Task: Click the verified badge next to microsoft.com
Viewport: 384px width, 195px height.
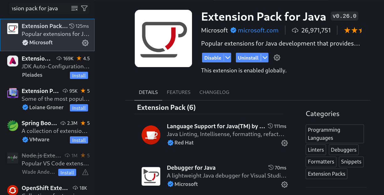Action: 233,30
